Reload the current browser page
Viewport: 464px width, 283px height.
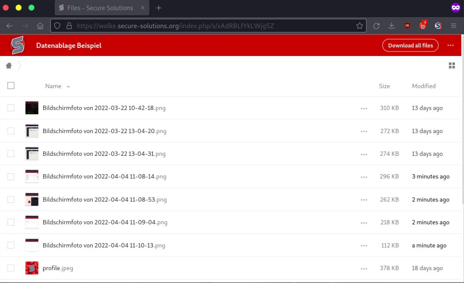(376, 26)
